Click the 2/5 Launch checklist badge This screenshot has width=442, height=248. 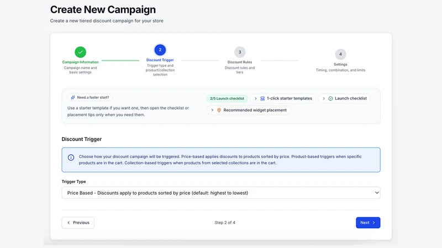[x=227, y=99]
